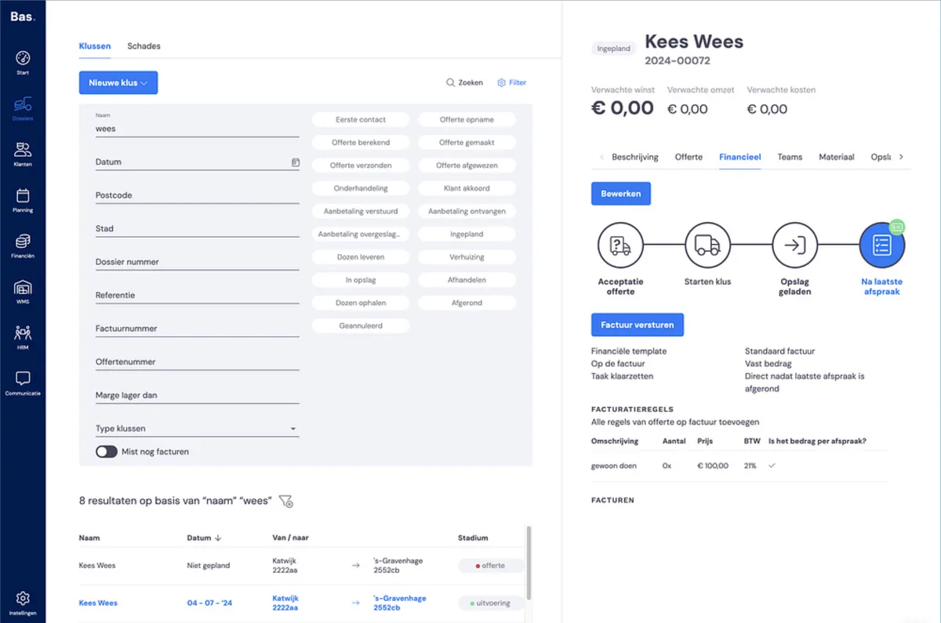The height and width of the screenshot is (623, 941).
Task: Click the Naam column header
Action: coord(89,538)
